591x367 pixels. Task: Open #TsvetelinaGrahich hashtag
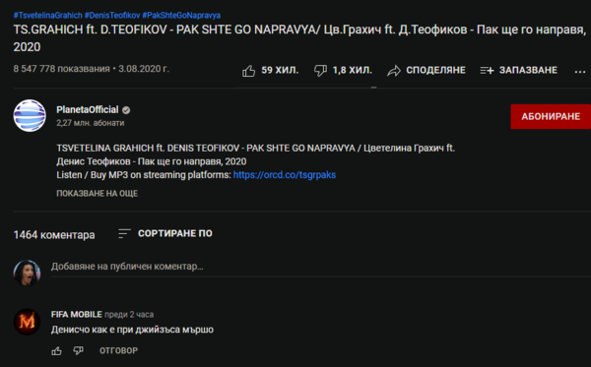[47, 16]
